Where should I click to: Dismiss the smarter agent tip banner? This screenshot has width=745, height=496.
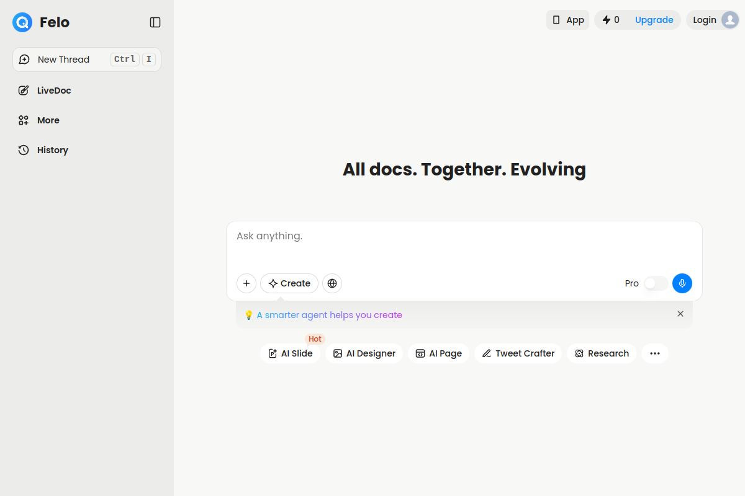680,314
